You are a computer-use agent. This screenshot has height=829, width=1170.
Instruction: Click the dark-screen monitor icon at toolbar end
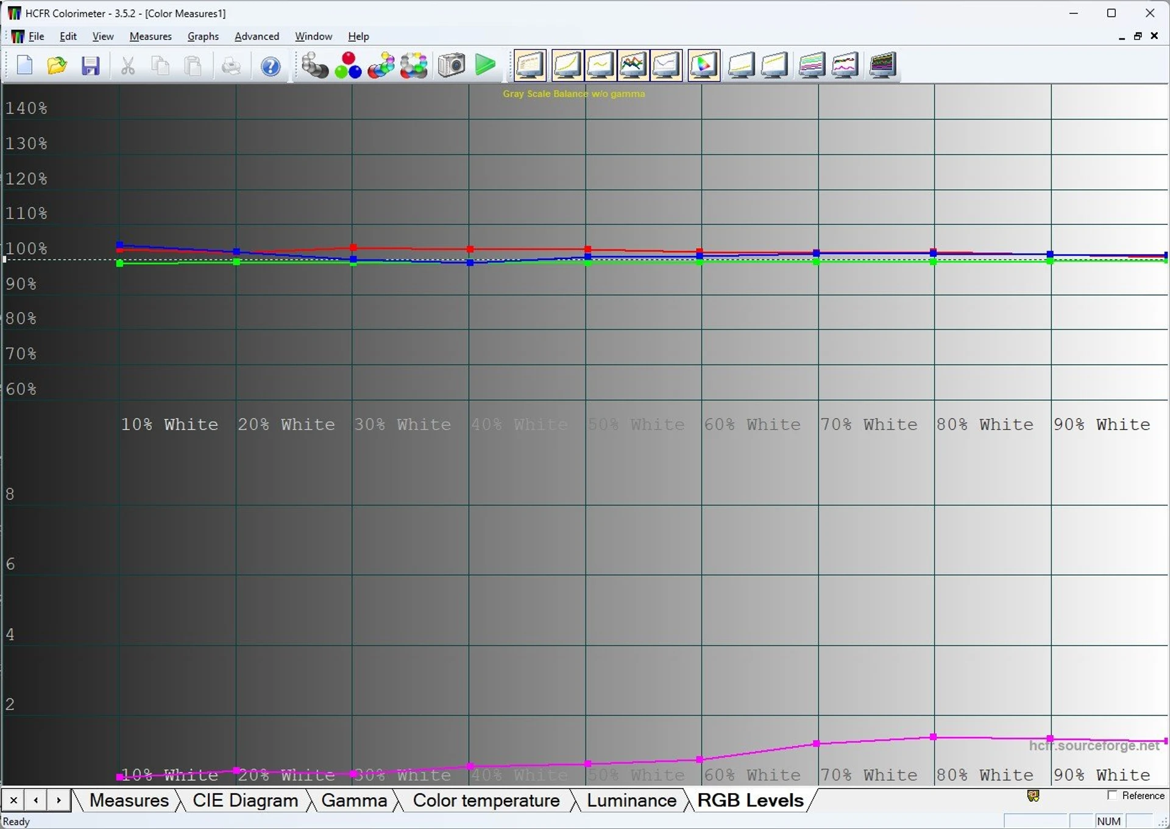(883, 65)
